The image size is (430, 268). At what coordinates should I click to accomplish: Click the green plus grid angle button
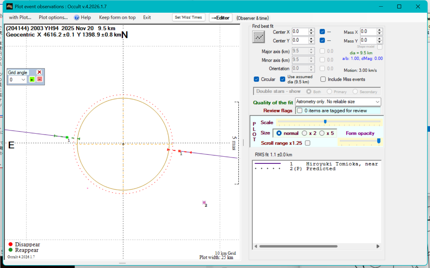click(x=32, y=80)
